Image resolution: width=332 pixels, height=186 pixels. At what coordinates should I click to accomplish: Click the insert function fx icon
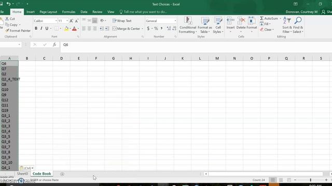pyautogui.click(x=54, y=44)
